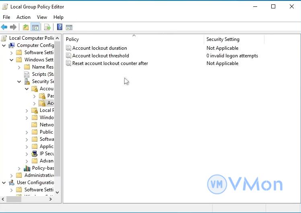The image size is (301, 213).
Task: Expand Software Settings under Computer Configuration
Action: click(12, 53)
